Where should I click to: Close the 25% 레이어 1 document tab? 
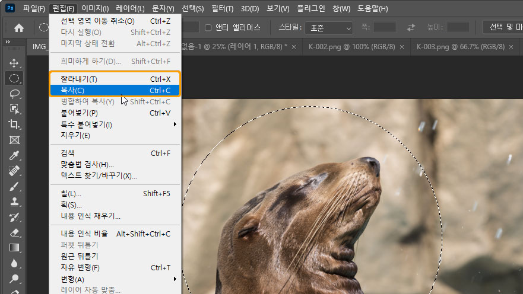tap(294, 47)
